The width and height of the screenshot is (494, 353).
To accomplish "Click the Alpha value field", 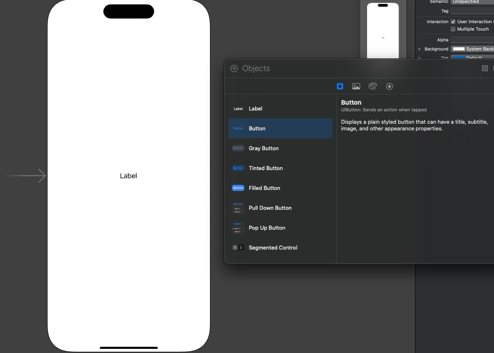I will (x=472, y=40).
